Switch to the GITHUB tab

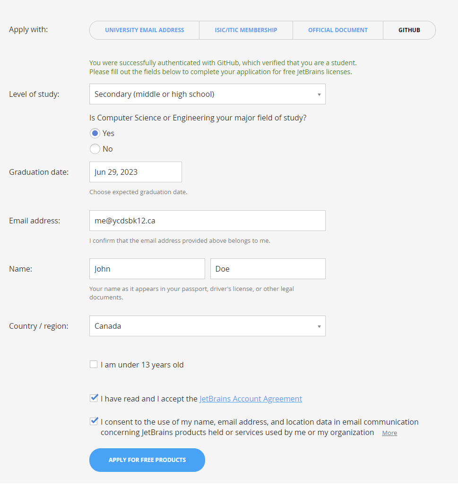point(409,30)
